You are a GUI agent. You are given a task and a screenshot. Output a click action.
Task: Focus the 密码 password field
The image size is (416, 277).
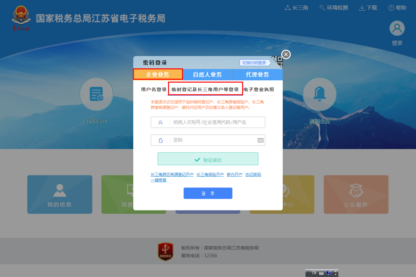(208, 140)
